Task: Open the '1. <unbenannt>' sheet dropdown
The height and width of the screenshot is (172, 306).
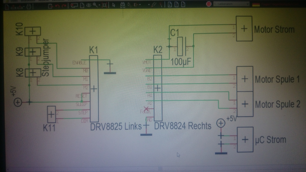Action: [232, 4]
